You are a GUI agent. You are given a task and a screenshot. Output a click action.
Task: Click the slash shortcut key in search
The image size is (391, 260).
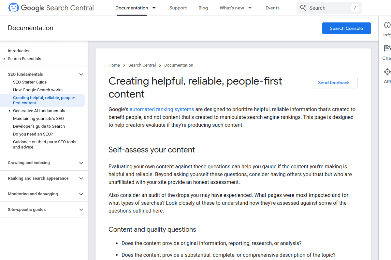pos(355,8)
